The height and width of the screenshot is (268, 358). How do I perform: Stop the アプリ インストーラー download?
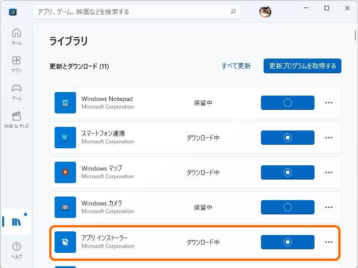click(287, 242)
